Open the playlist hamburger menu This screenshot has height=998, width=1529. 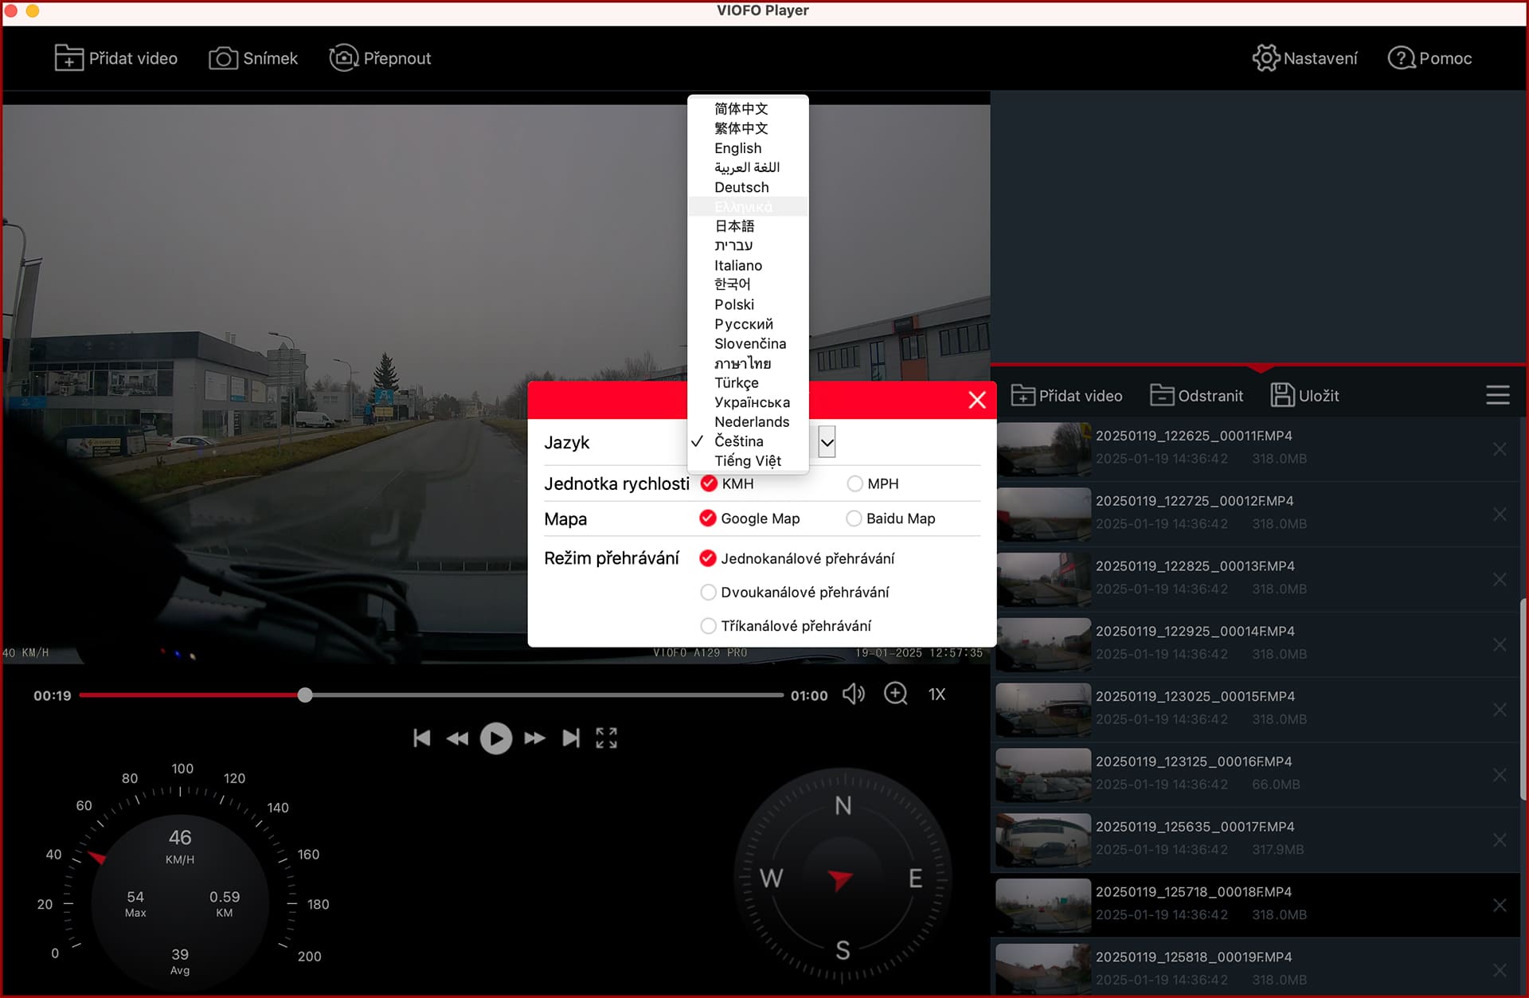point(1497,395)
